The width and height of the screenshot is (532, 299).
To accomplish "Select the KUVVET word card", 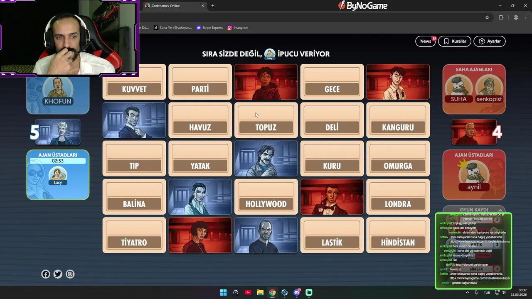I will pos(134,82).
